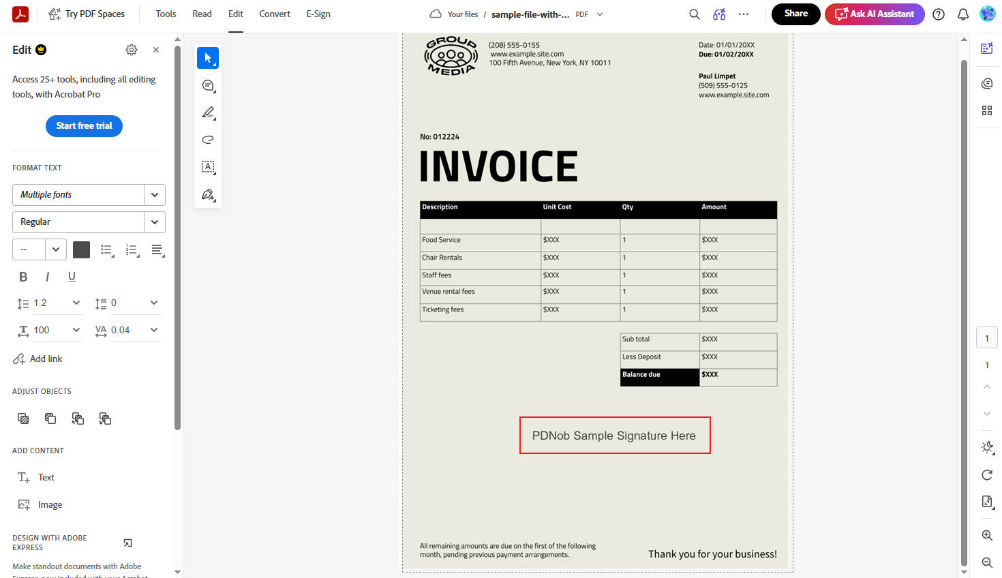Open bulleted list options
This screenshot has height=578, width=1002.
coord(107,250)
